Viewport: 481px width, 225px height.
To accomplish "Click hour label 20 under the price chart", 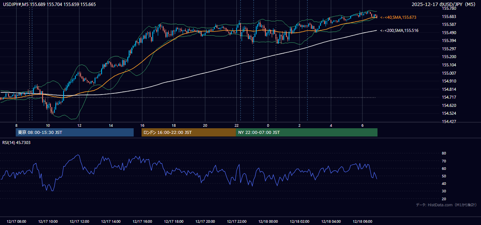I will 205,125.
